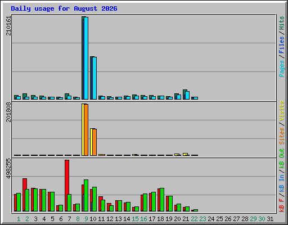Viewport: 288px width, 225px height.
Task: Click the day 22 axis label
Action: [194, 219]
